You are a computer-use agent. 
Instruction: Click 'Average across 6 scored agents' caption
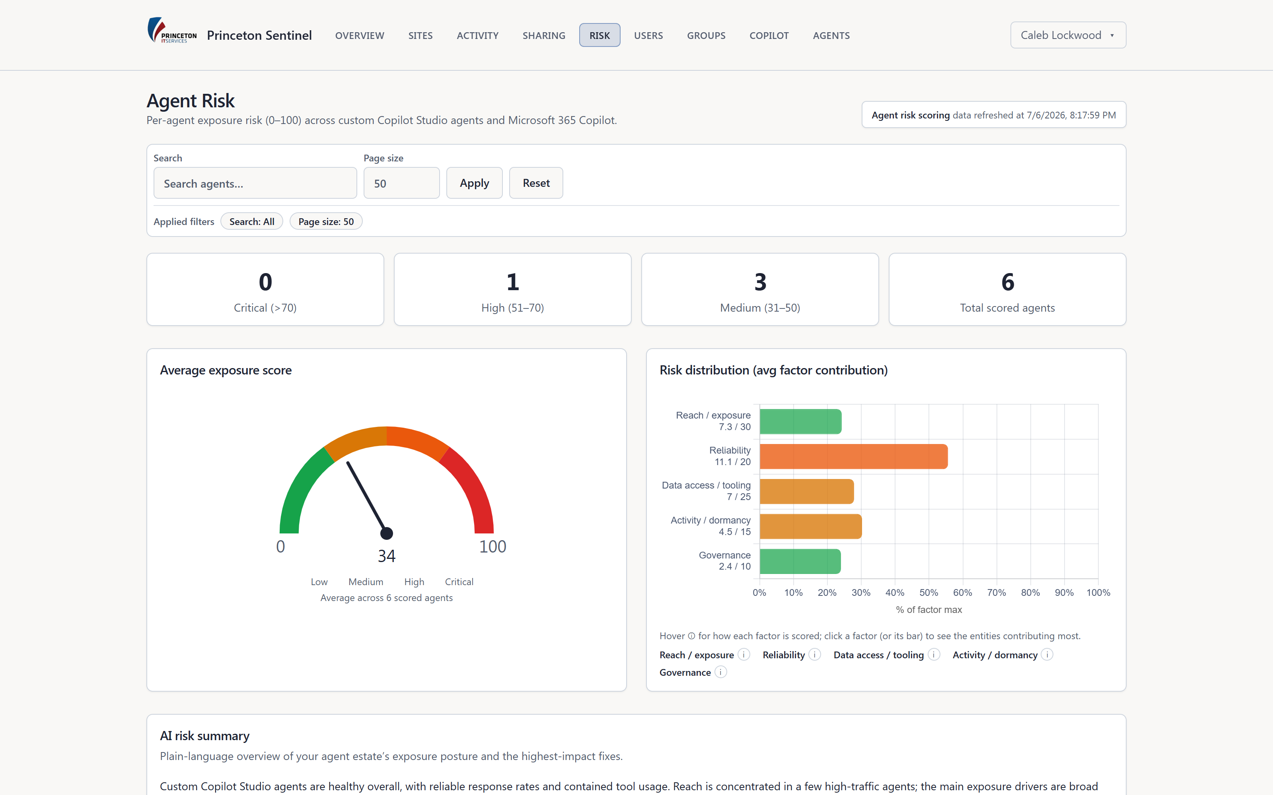[x=387, y=598]
